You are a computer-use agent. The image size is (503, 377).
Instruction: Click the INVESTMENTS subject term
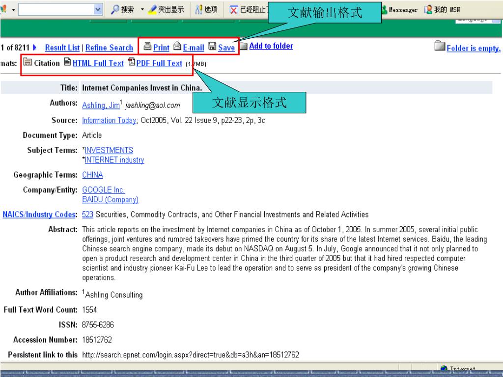coord(109,150)
